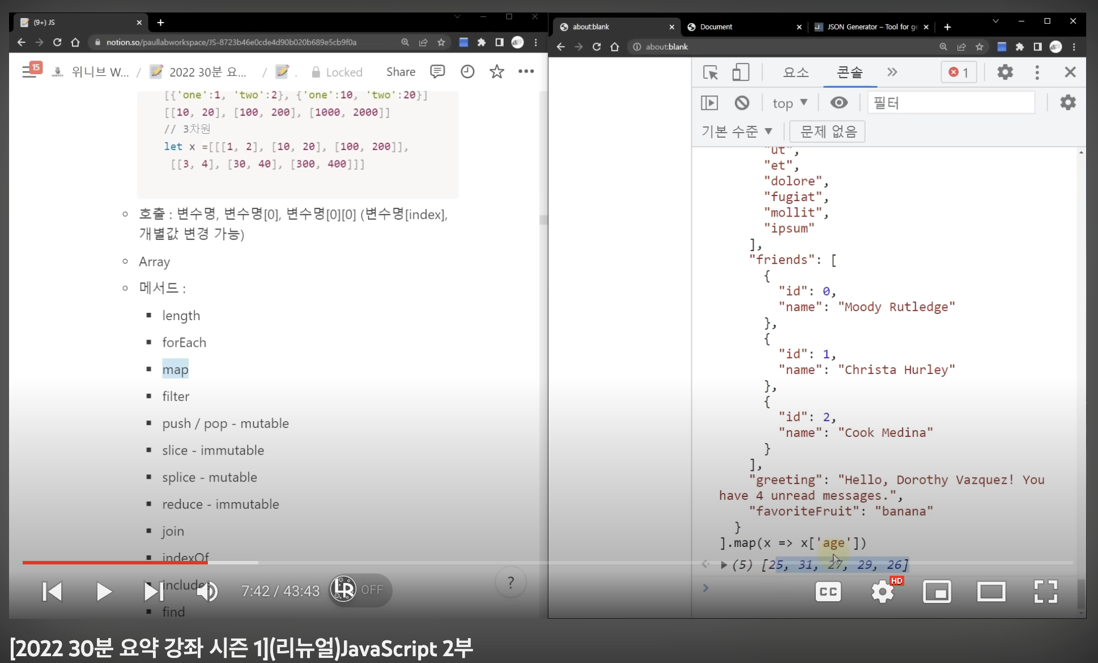
Task: Clear console with the ban icon
Action: tap(742, 103)
